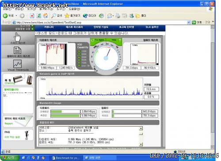The width and height of the screenshot is (221, 161).
Task: Open the 테스트 히스토리 navigation tab
Action: 74,27
